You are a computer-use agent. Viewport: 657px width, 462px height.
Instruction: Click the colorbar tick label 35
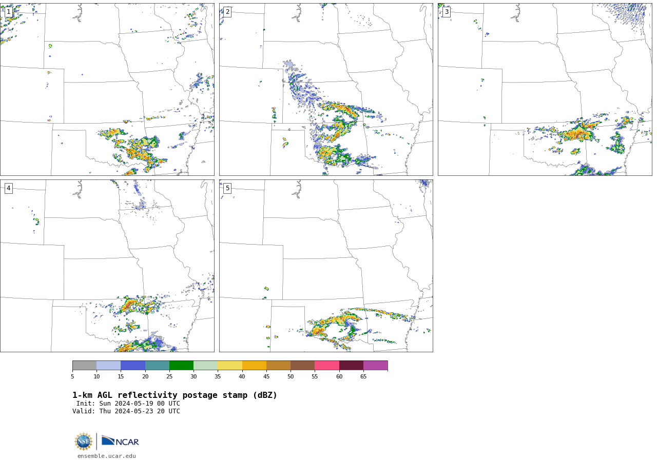(x=218, y=377)
